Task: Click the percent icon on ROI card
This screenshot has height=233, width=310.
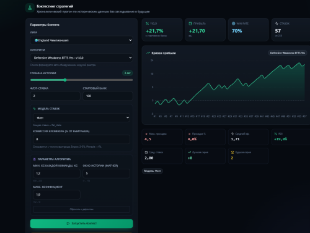Action: pyautogui.click(x=275, y=133)
